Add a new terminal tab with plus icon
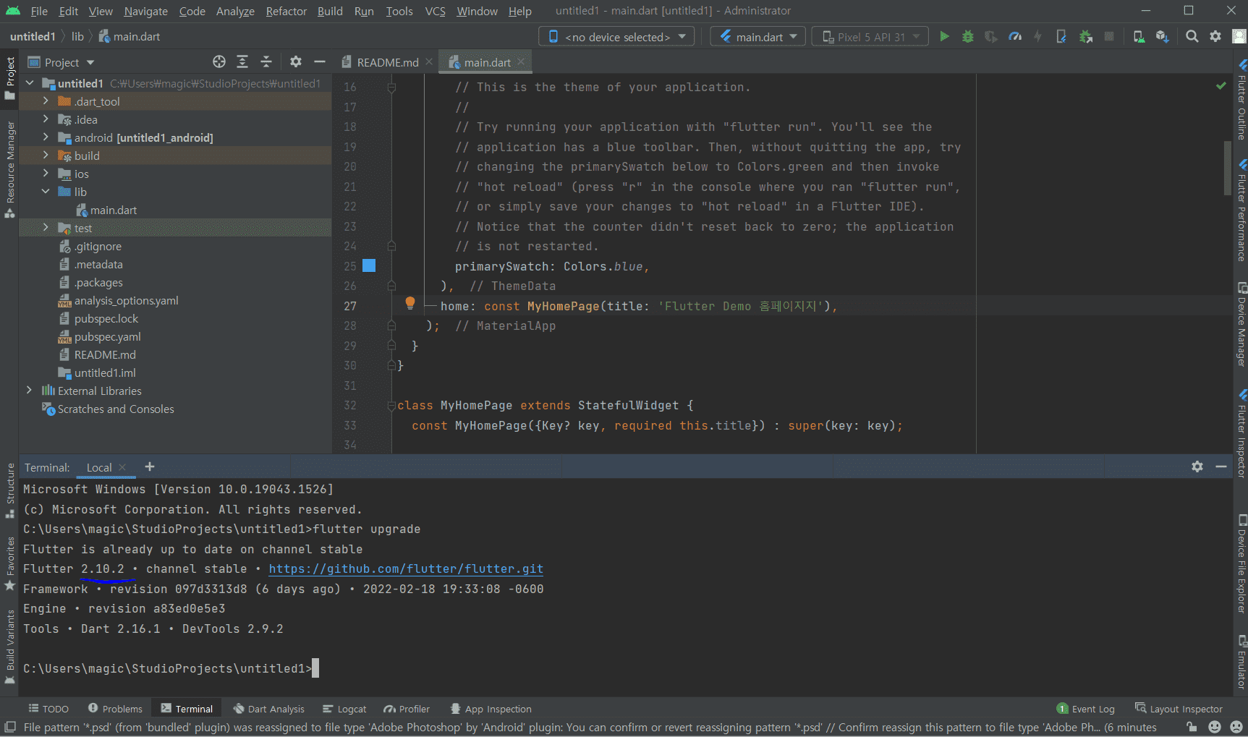The image size is (1248, 737). [x=150, y=467]
